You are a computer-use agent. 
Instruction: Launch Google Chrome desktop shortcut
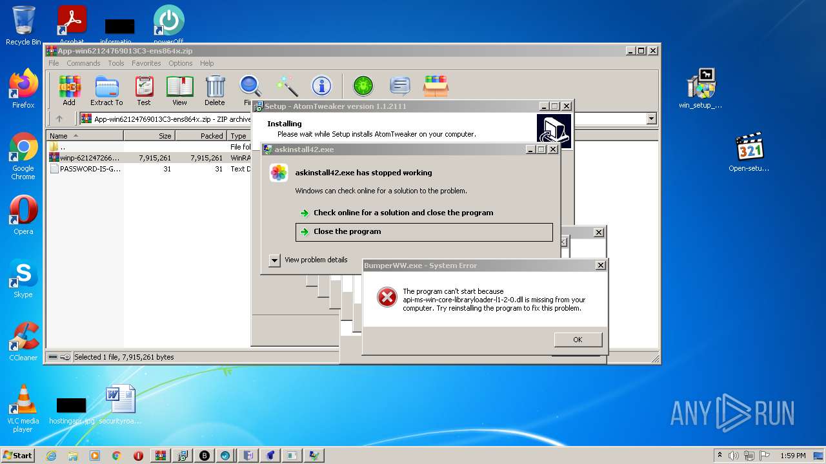[23, 156]
